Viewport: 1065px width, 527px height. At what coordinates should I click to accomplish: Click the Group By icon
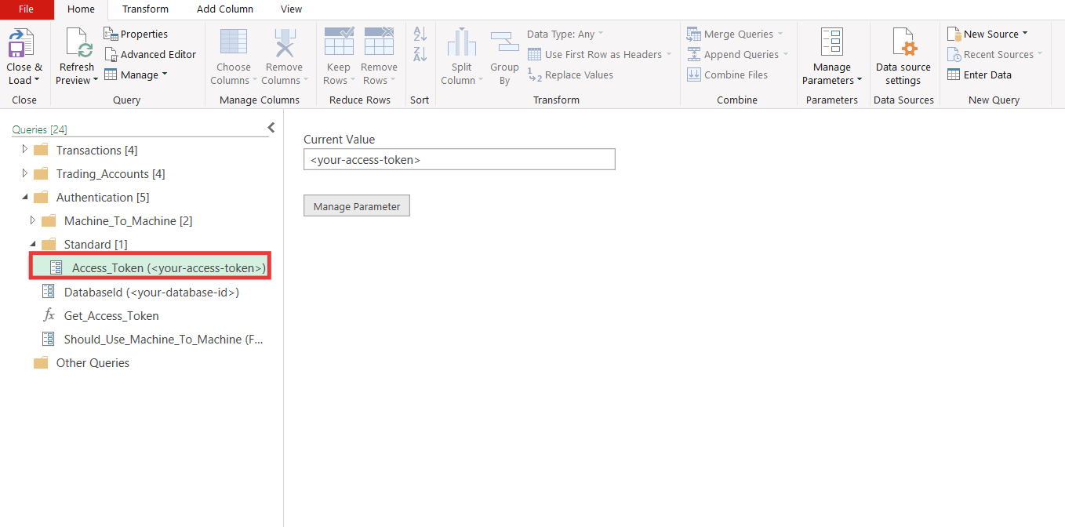504,47
